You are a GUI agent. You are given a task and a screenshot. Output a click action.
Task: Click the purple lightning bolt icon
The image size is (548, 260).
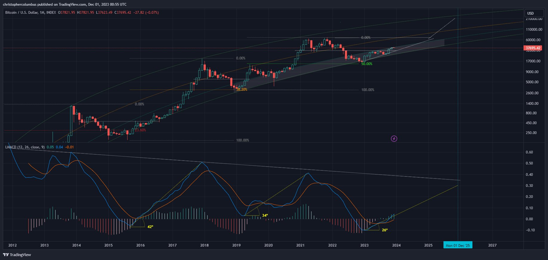[x=394, y=139]
